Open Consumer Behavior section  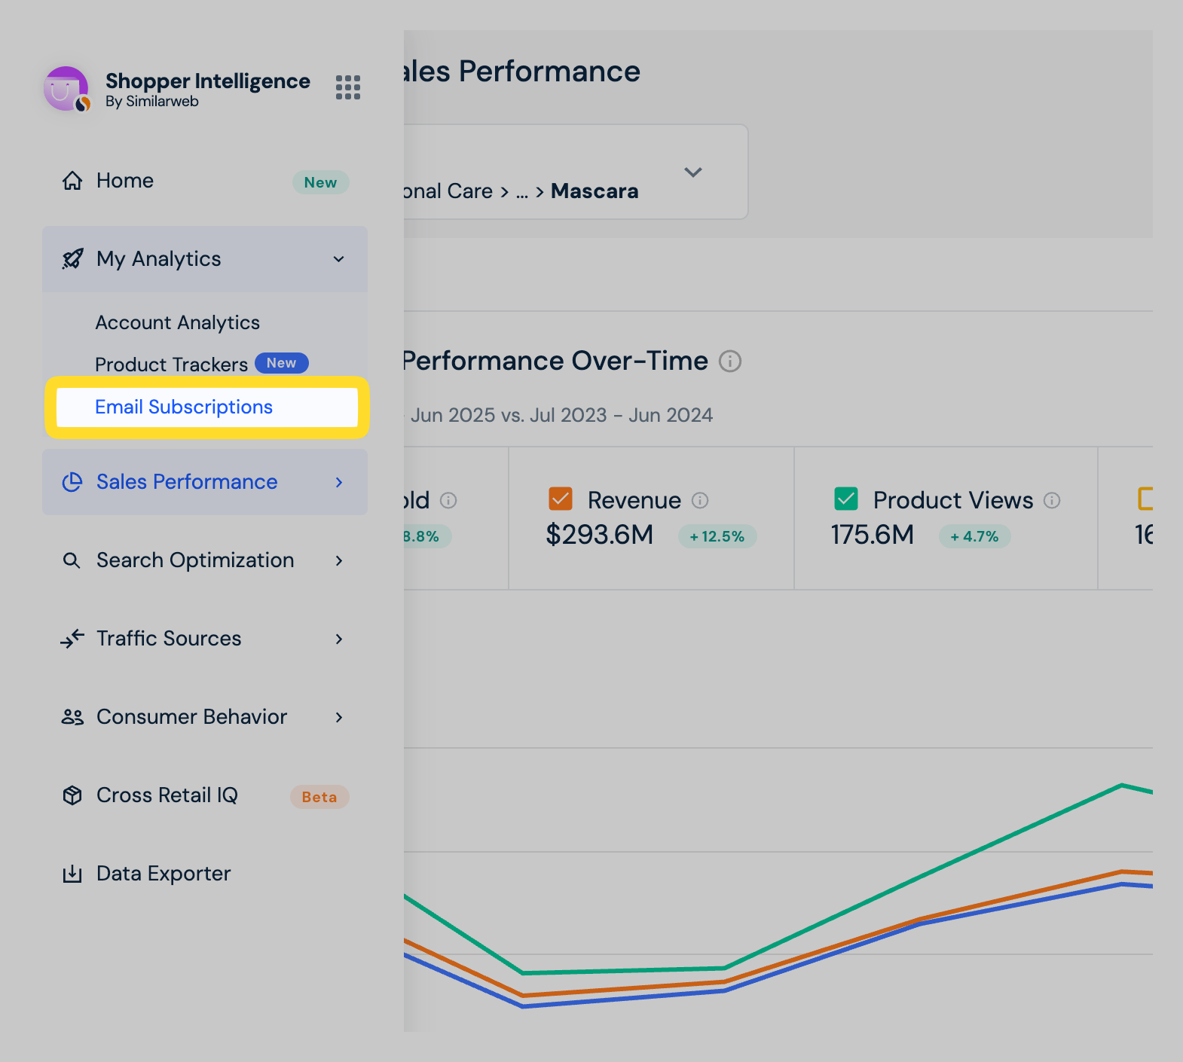pos(205,717)
